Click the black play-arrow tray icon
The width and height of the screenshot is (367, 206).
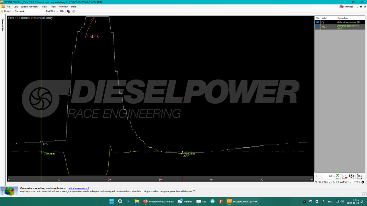[304, 201]
